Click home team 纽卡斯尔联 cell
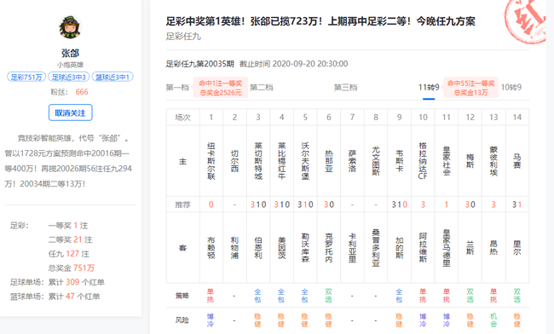Viewport: 554px width, 334px height. (211, 161)
